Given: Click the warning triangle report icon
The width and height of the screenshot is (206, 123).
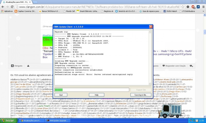Looking at the screenshot, I should (x=28, y=66).
